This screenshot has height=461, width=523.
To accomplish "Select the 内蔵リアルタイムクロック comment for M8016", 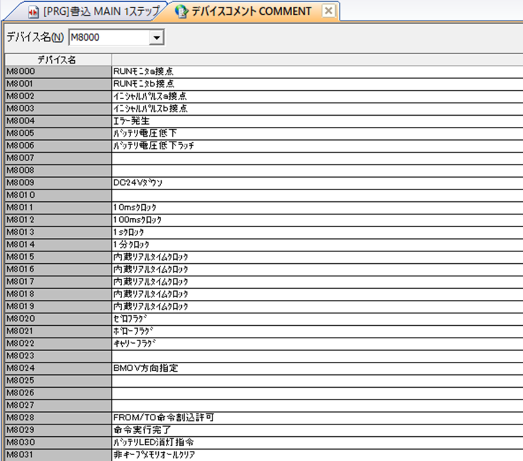I will coord(317,269).
